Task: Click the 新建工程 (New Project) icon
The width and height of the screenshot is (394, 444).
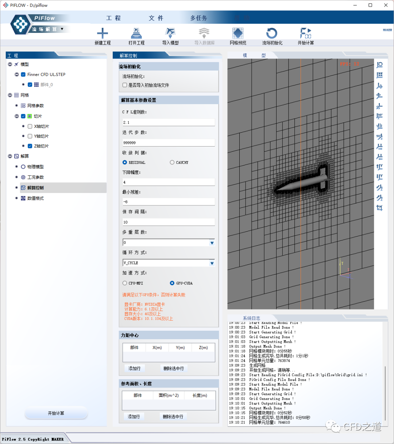Action: pyautogui.click(x=103, y=34)
